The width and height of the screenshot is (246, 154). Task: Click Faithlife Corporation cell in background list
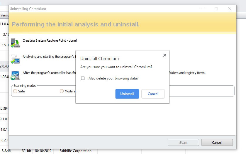[x=75, y=151]
